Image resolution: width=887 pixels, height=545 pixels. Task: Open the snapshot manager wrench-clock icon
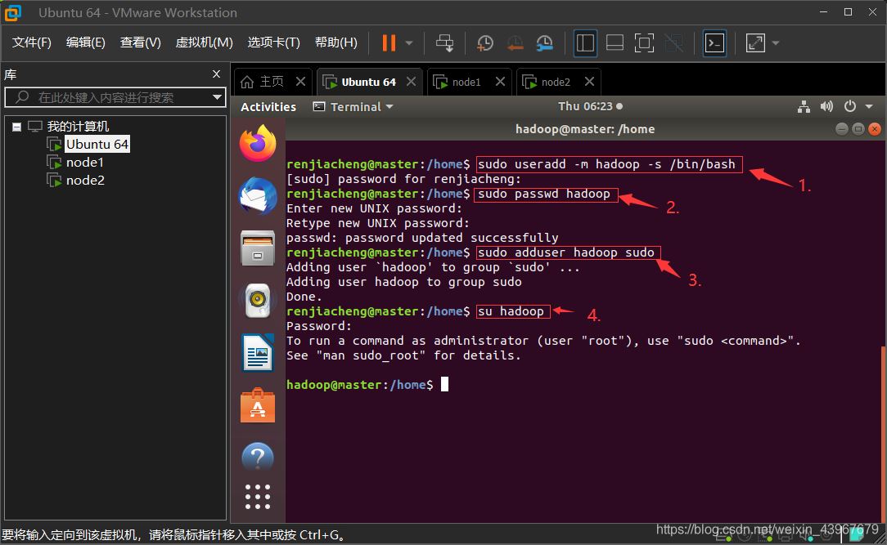coord(544,42)
